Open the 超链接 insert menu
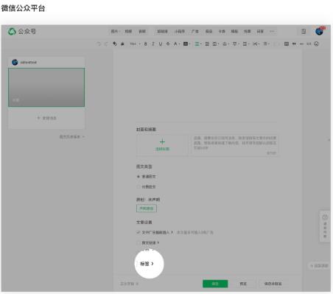The width and height of the screenshot is (333, 294). (162, 32)
